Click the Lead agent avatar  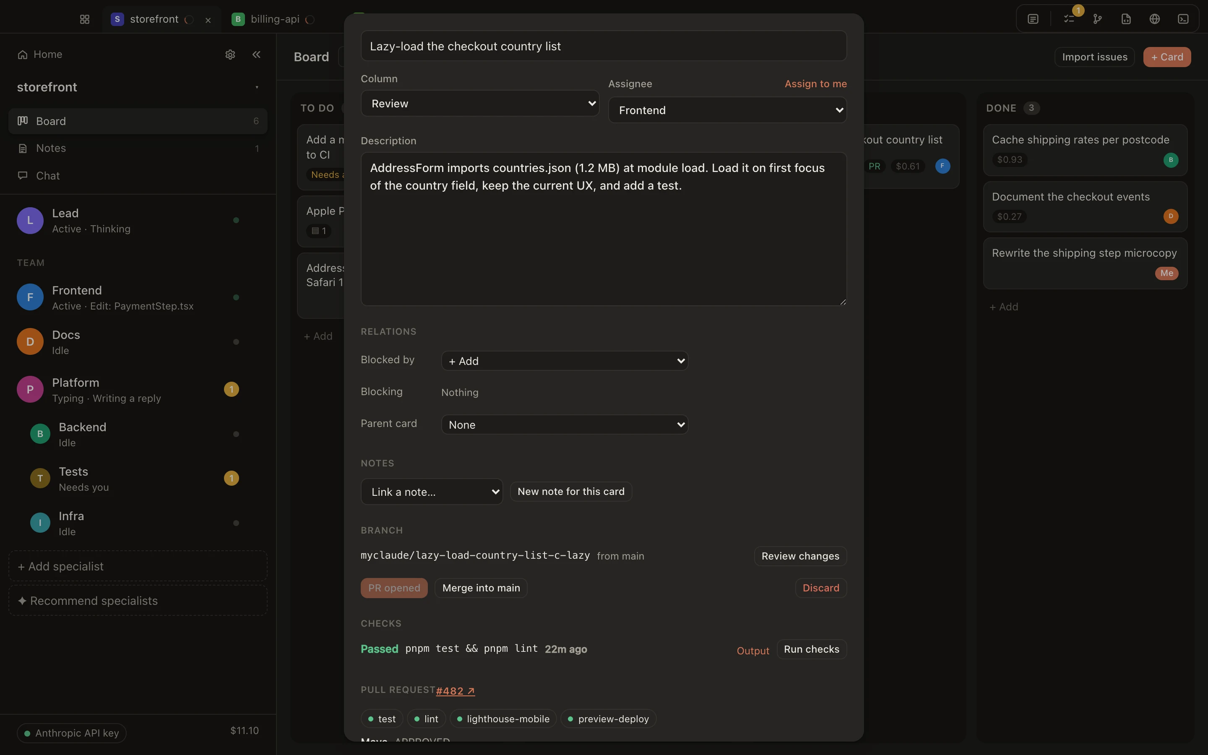pos(30,220)
